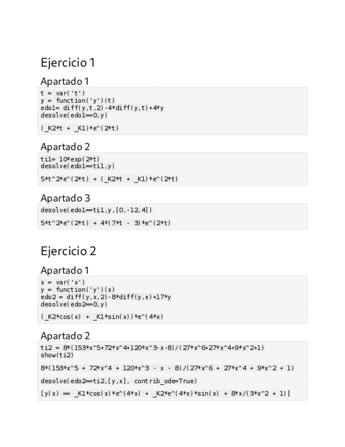Click the Ejercicio 1 heading

click(68, 63)
